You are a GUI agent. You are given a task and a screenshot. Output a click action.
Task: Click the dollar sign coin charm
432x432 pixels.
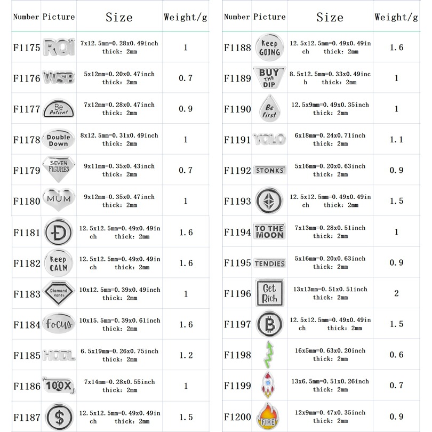point(58,416)
